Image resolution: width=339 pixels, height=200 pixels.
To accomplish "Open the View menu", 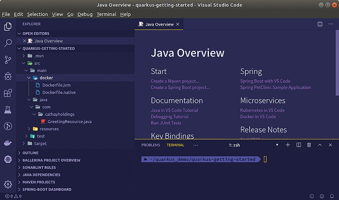I will [x=57, y=14].
